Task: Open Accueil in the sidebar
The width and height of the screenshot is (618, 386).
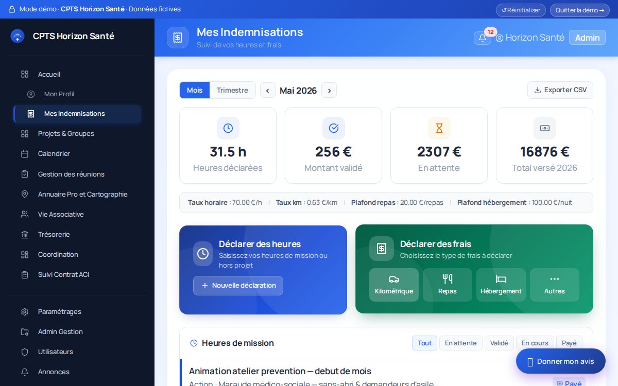Action: (x=77, y=74)
